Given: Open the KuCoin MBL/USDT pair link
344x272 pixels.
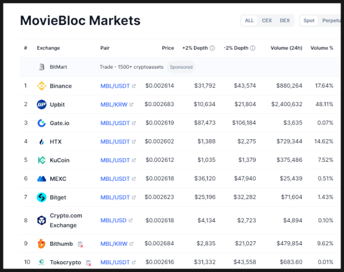Looking at the screenshot, I should pyautogui.click(x=115, y=160).
